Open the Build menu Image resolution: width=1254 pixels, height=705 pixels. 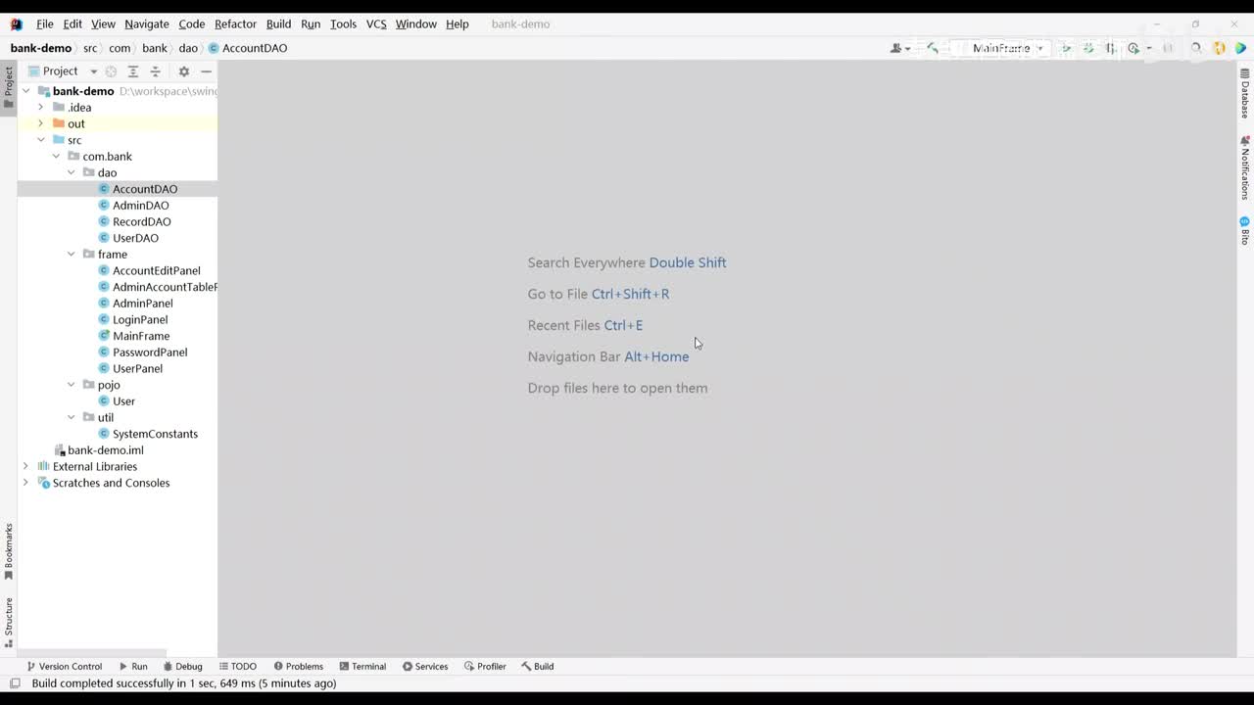278,23
